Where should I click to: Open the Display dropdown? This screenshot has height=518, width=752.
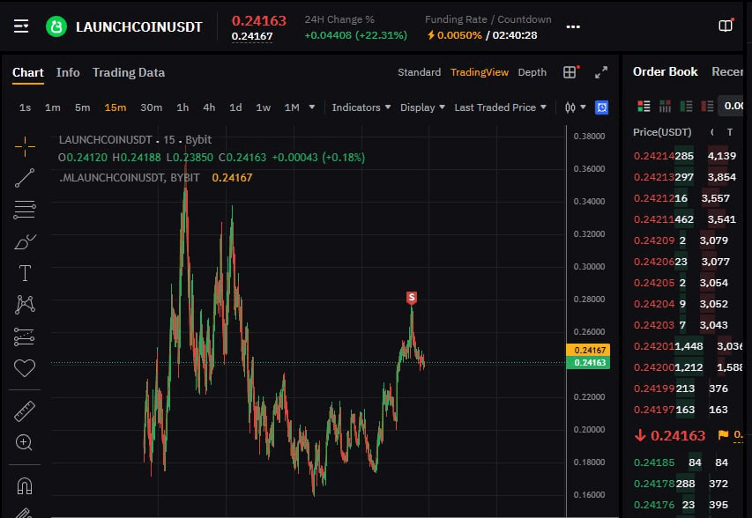pos(422,107)
